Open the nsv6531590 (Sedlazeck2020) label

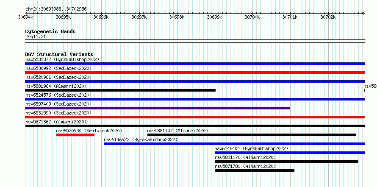58,113
